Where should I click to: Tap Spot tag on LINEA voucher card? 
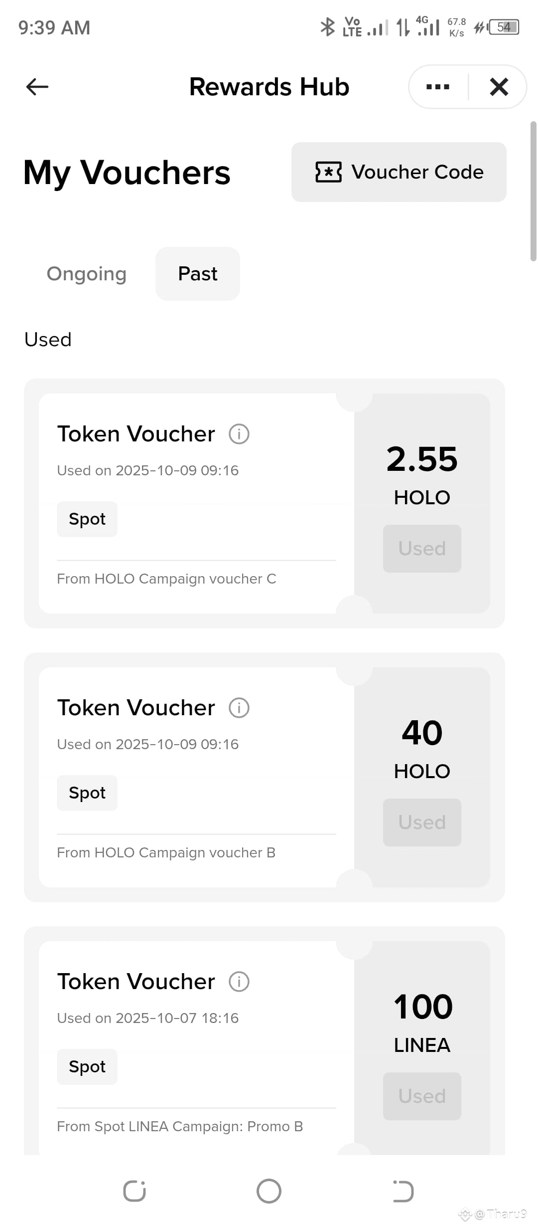[x=87, y=1067]
